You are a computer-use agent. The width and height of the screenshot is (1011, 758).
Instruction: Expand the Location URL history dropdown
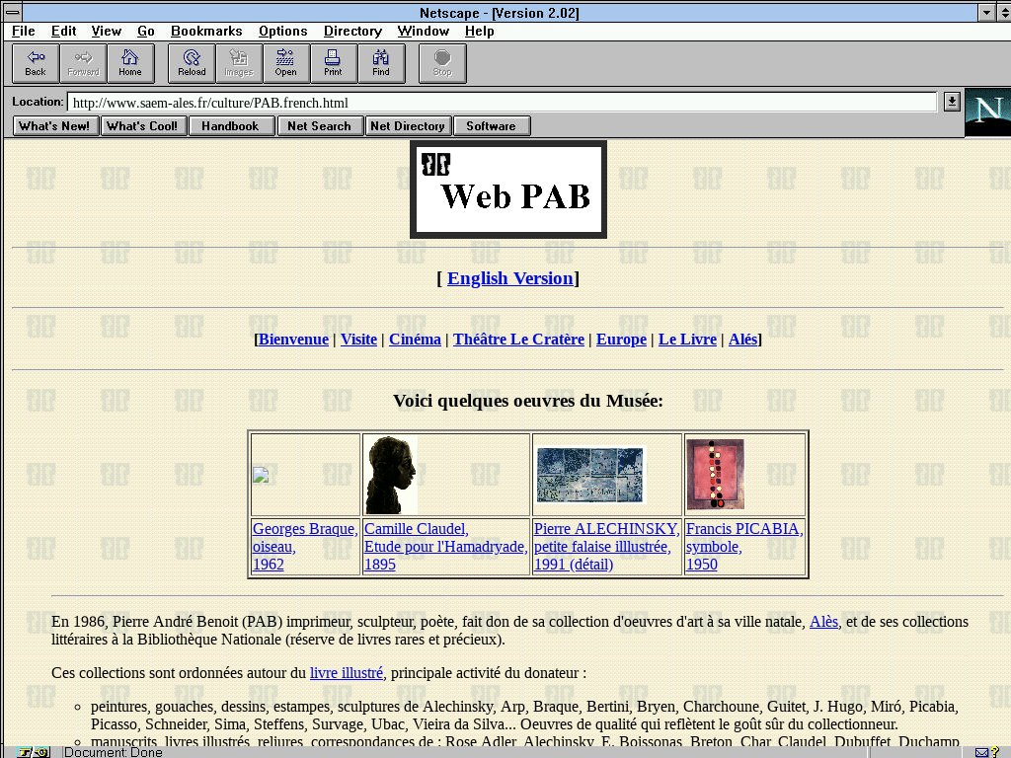click(x=952, y=102)
